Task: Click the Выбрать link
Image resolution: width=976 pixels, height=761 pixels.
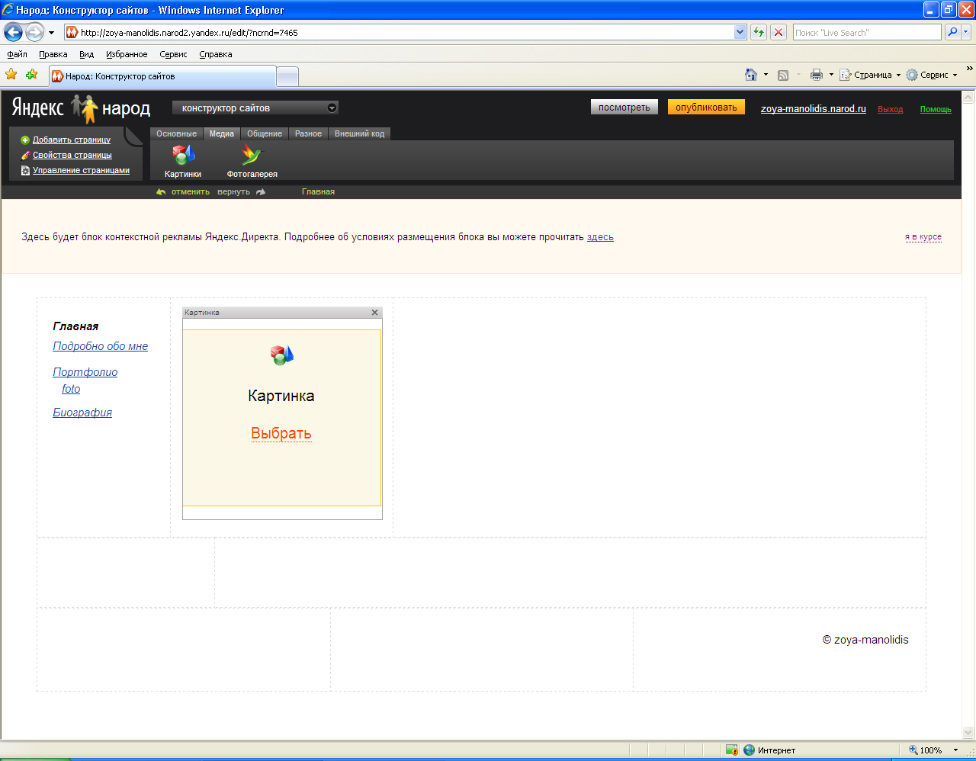Action: (x=281, y=433)
